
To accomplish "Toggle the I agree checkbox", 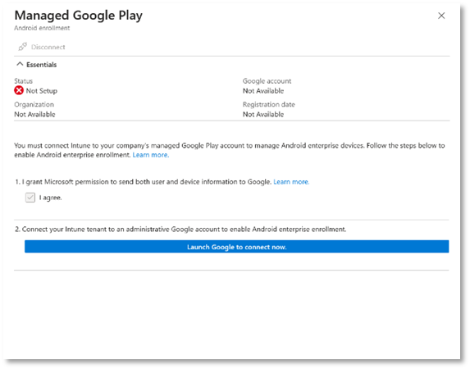I will (30, 198).
